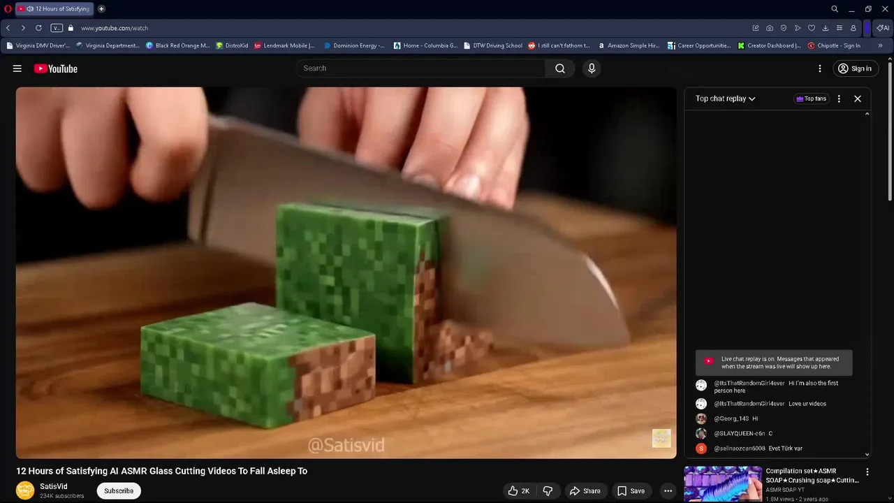Open a new browser tab

[101, 9]
